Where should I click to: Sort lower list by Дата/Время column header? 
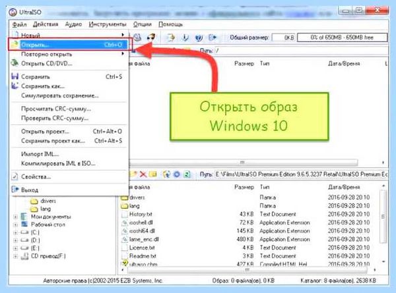[344, 187]
